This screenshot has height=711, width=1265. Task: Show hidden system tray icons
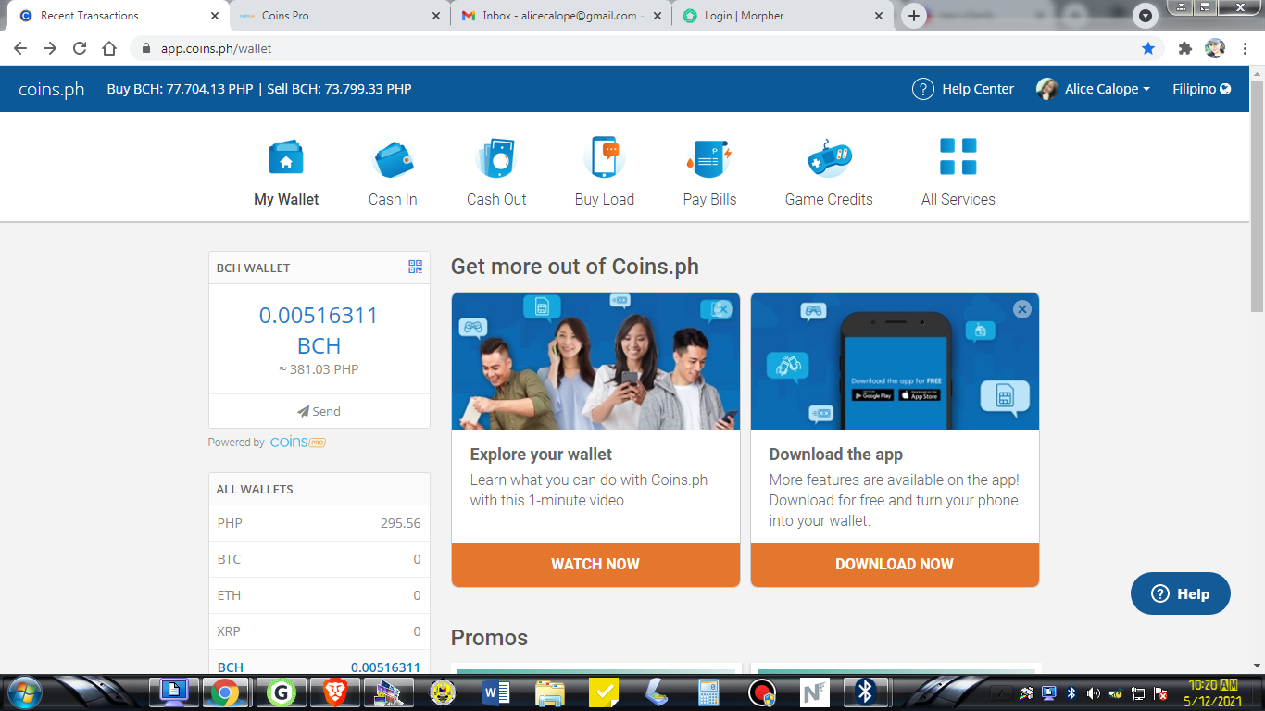(999, 692)
